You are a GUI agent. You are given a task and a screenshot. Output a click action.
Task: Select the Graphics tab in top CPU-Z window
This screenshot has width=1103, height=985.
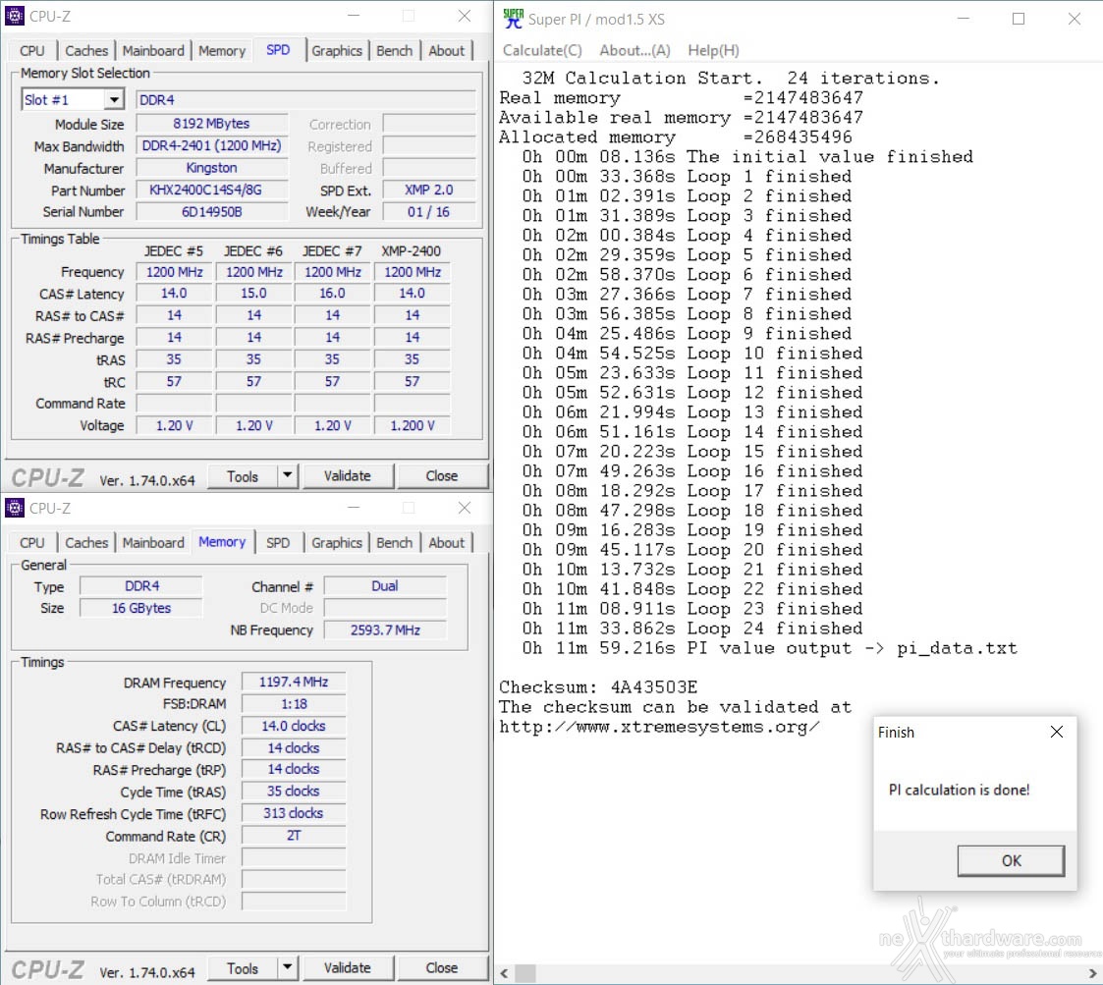337,51
